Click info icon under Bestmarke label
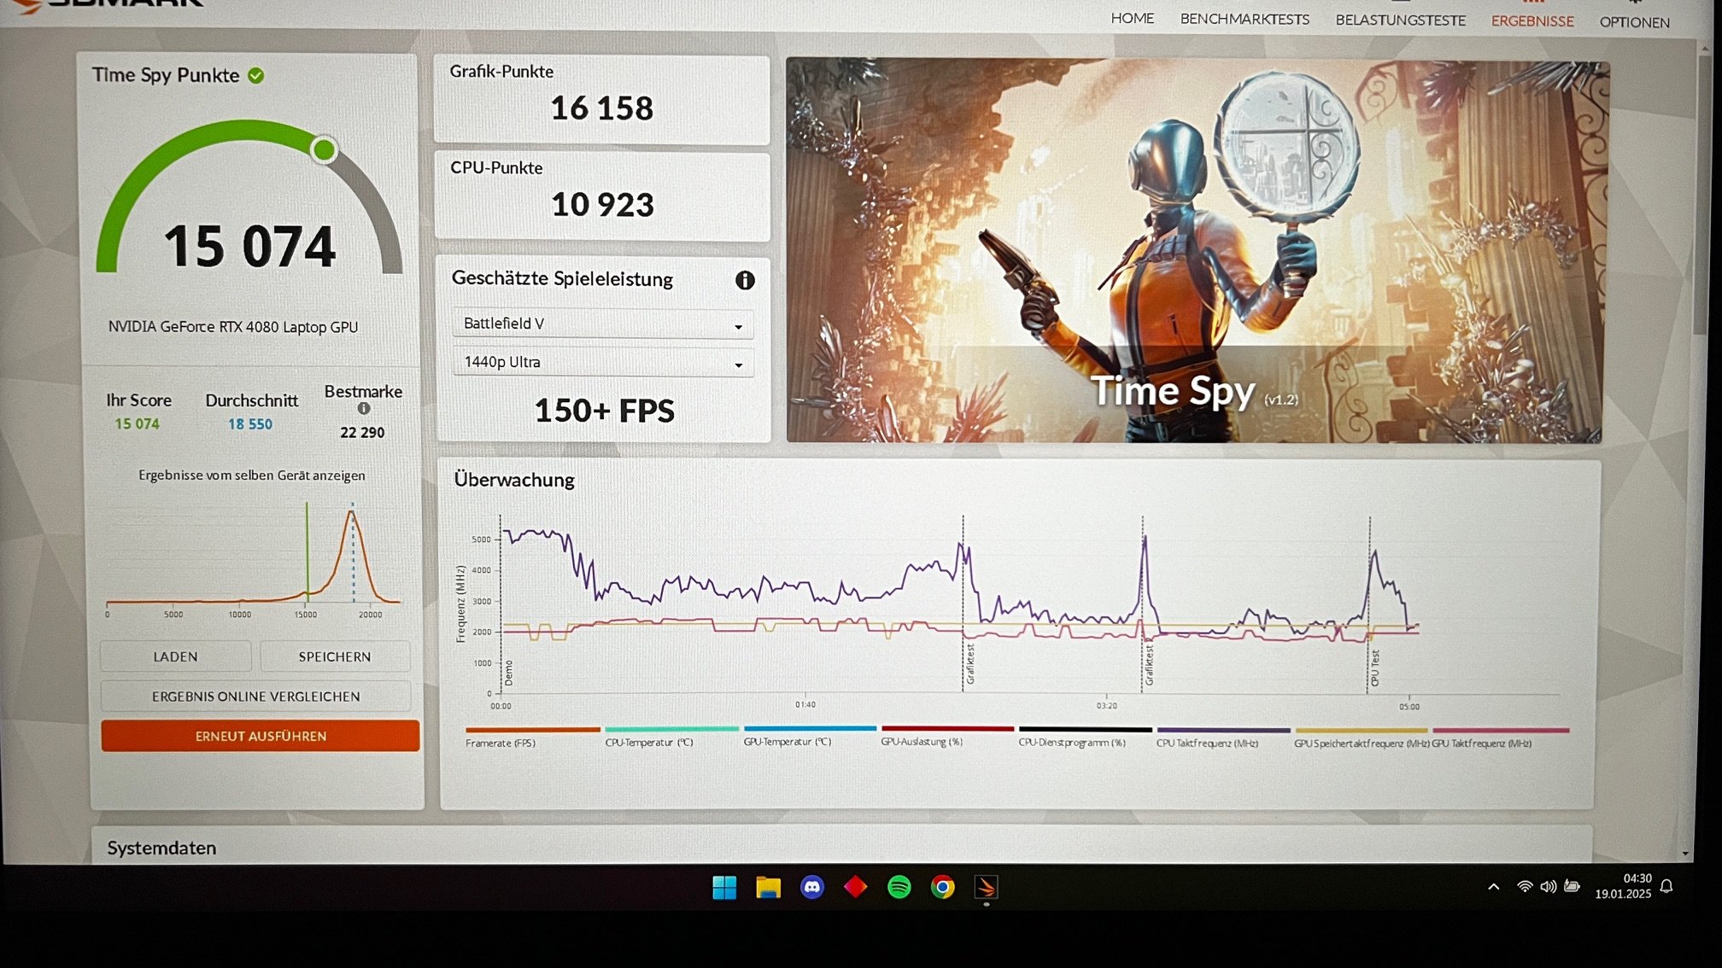The height and width of the screenshot is (968, 1722). [364, 409]
